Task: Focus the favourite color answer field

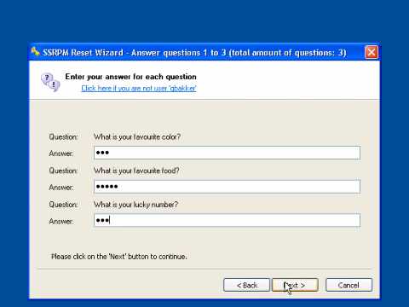Action: click(227, 153)
